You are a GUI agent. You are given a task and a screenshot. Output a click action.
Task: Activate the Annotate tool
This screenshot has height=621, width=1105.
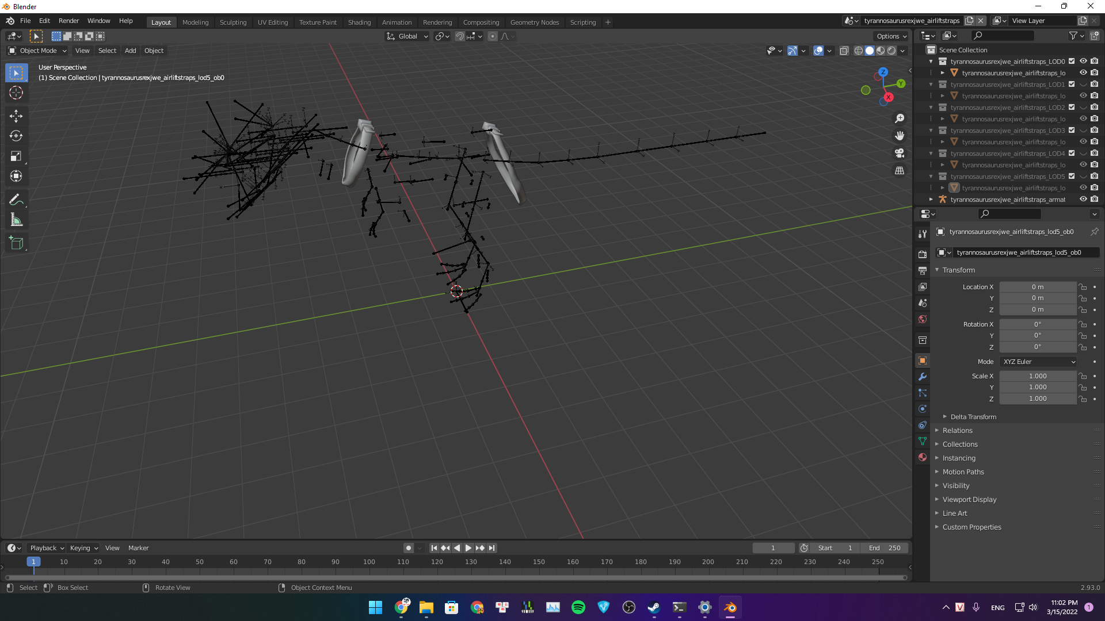16,200
